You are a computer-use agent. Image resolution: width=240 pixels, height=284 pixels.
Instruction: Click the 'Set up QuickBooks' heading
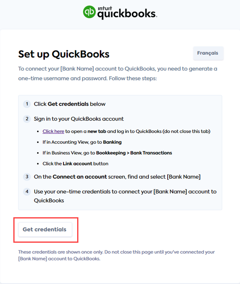click(64, 54)
